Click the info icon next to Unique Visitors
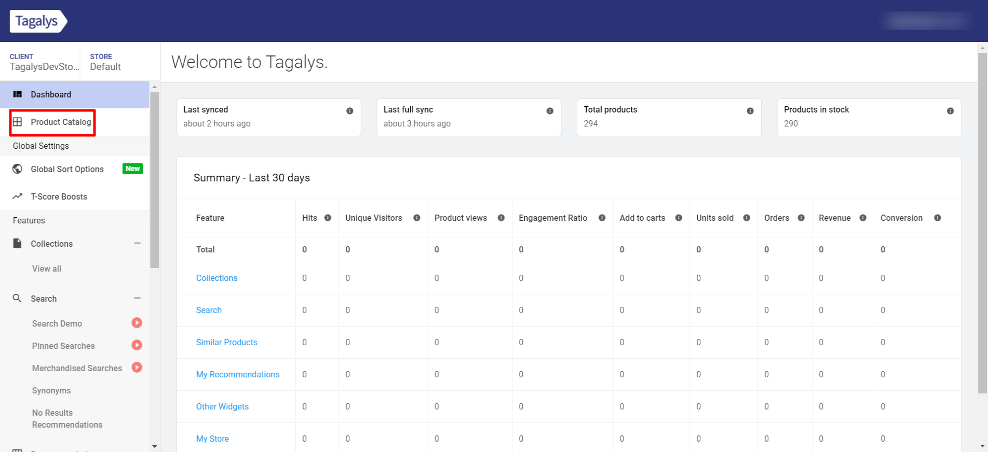Image resolution: width=988 pixels, height=452 pixels. click(417, 218)
